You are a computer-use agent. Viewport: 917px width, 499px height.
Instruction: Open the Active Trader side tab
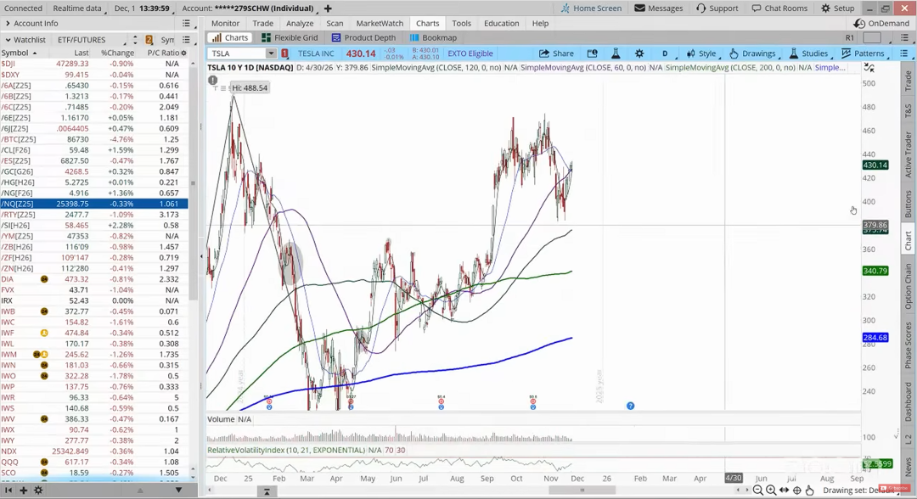pyautogui.click(x=909, y=154)
